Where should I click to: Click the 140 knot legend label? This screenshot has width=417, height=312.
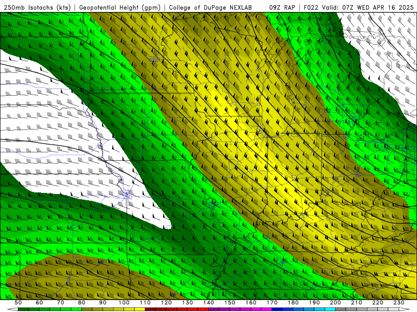click(x=208, y=303)
